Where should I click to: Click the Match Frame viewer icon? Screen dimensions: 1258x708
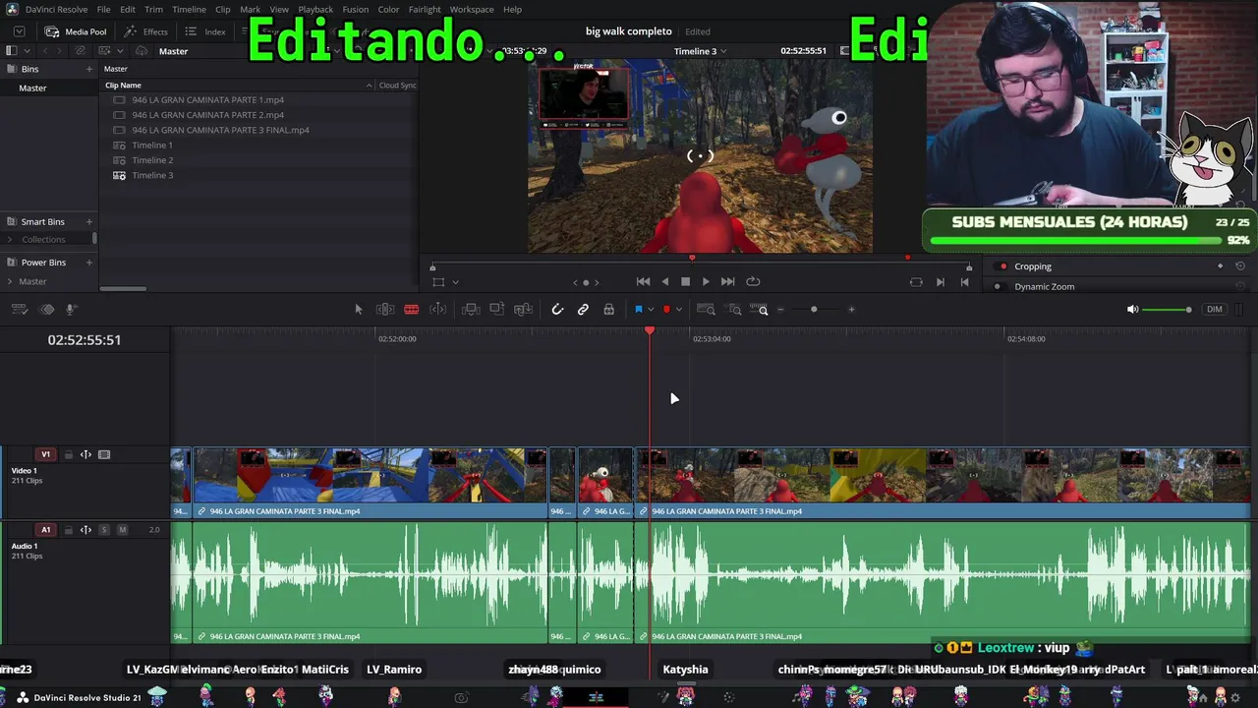[916, 282]
